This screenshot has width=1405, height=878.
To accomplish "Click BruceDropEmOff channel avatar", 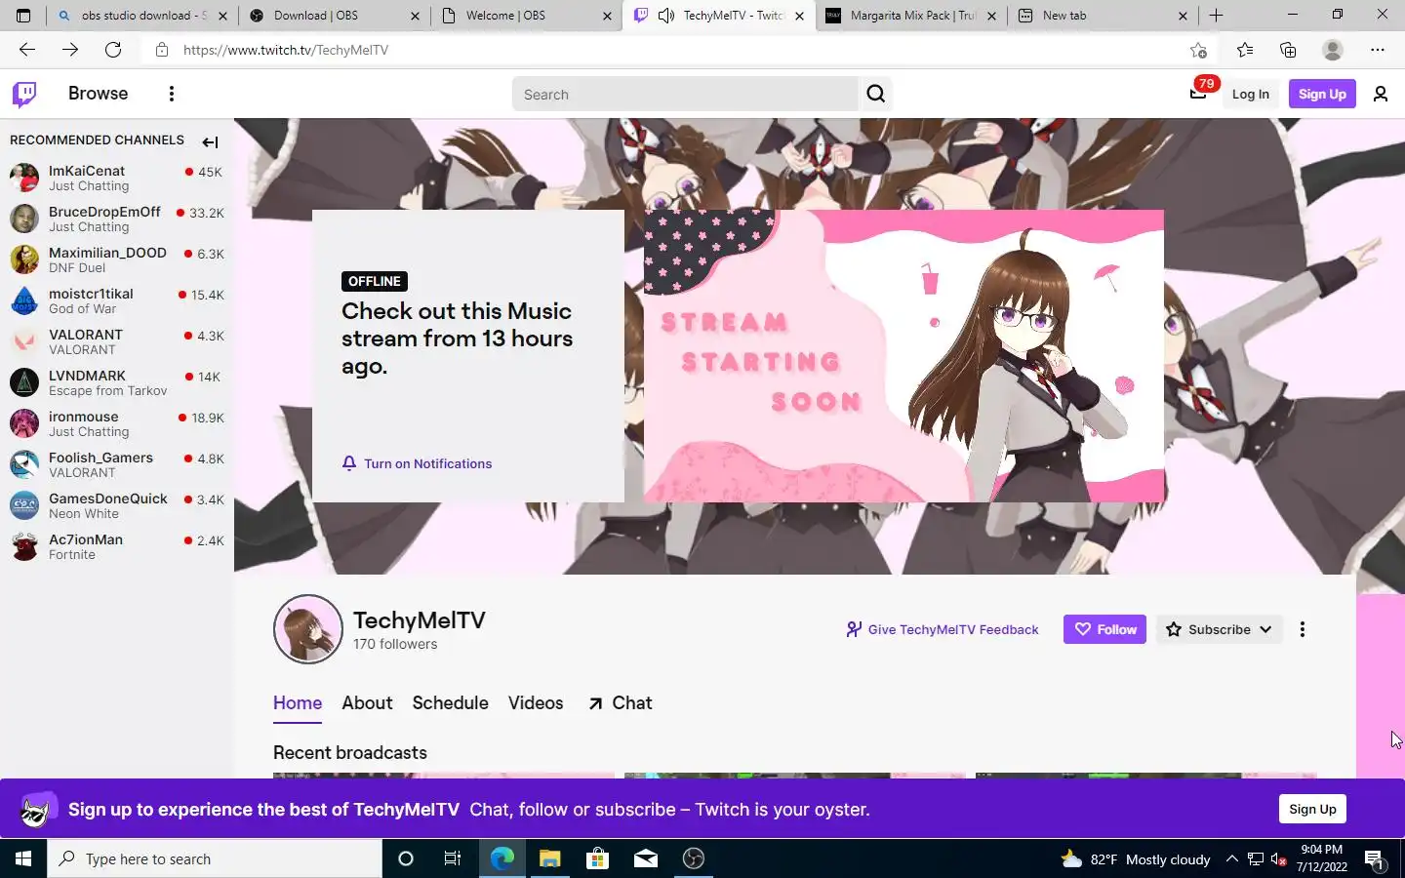I will click(24, 219).
